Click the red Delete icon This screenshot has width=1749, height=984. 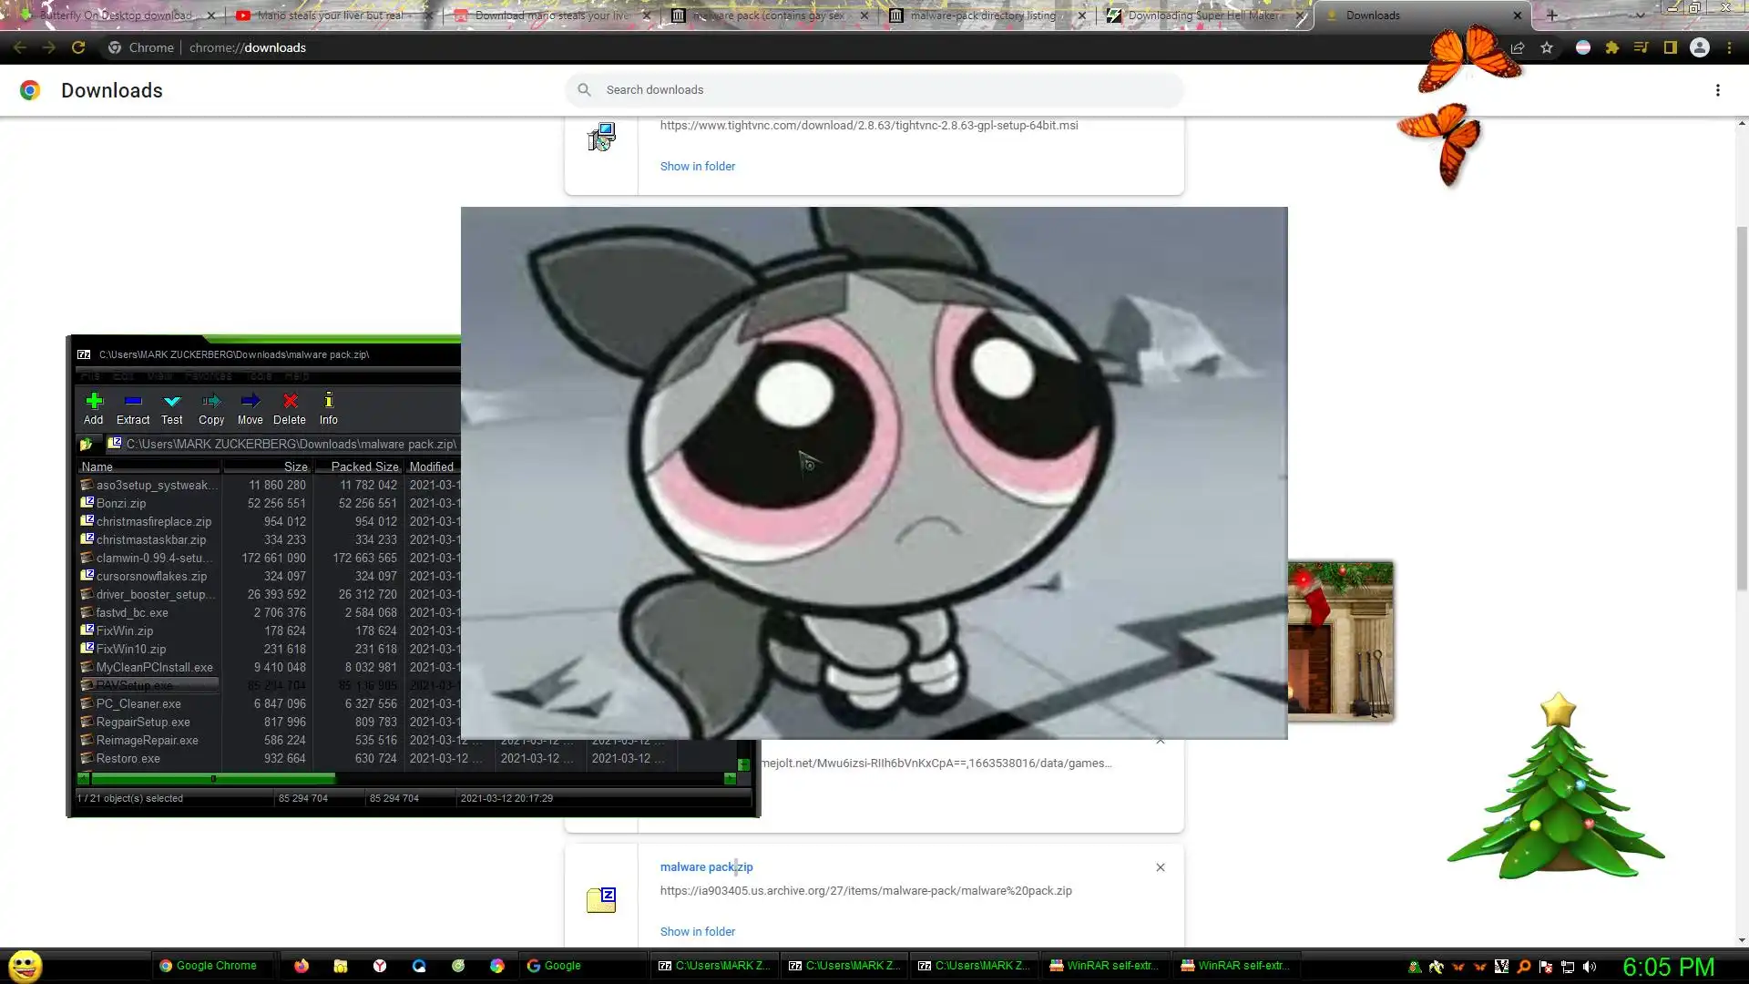coord(290,407)
